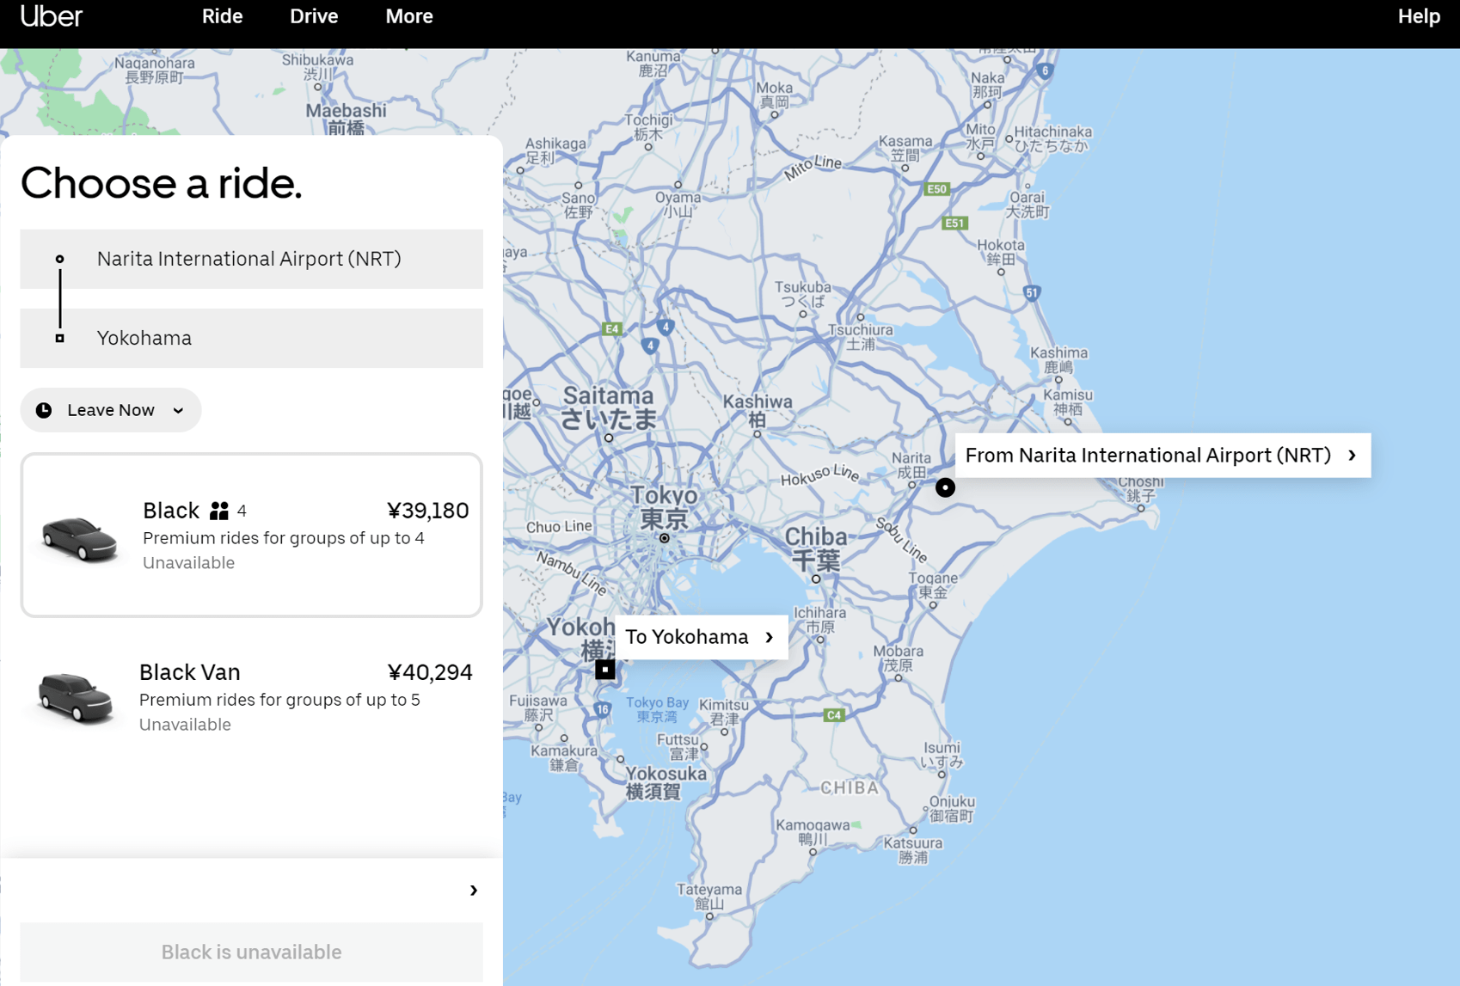Click From Narita International Airport map label
This screenshot has width=1460, height=986.
(x=1162, y=456)
